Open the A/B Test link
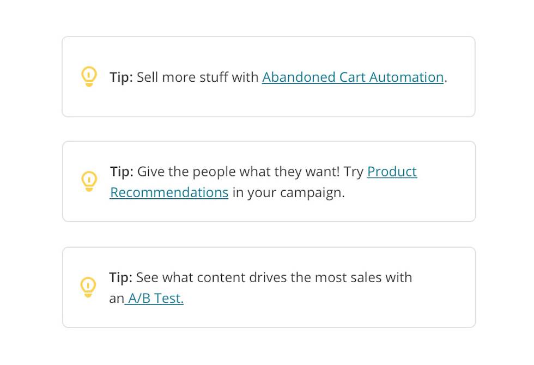Screen dimensions: 534x365 tap(155, 299)
